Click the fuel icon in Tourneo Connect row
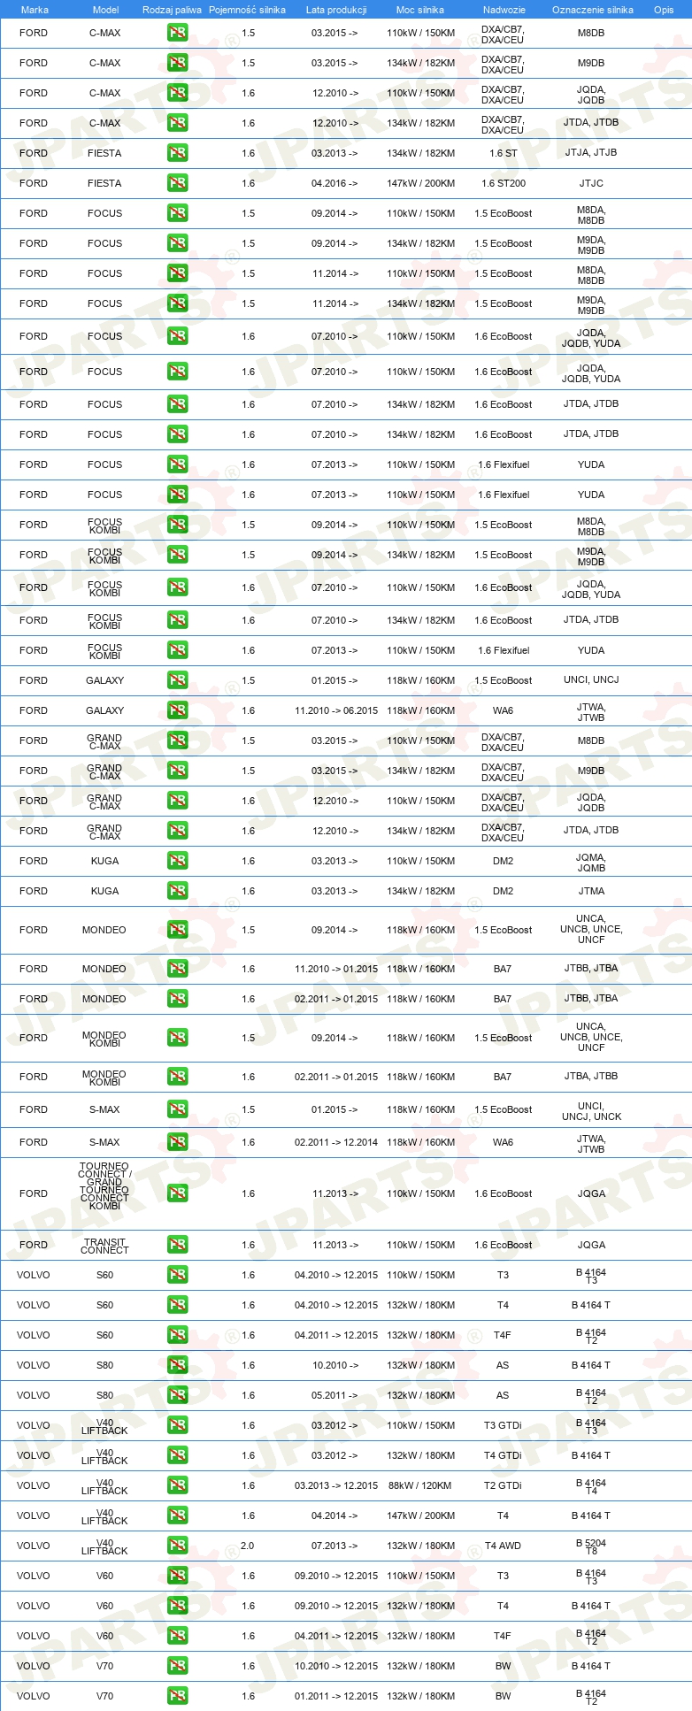Viewport: 692px width, 1711px height. (x=177, y=1193)
